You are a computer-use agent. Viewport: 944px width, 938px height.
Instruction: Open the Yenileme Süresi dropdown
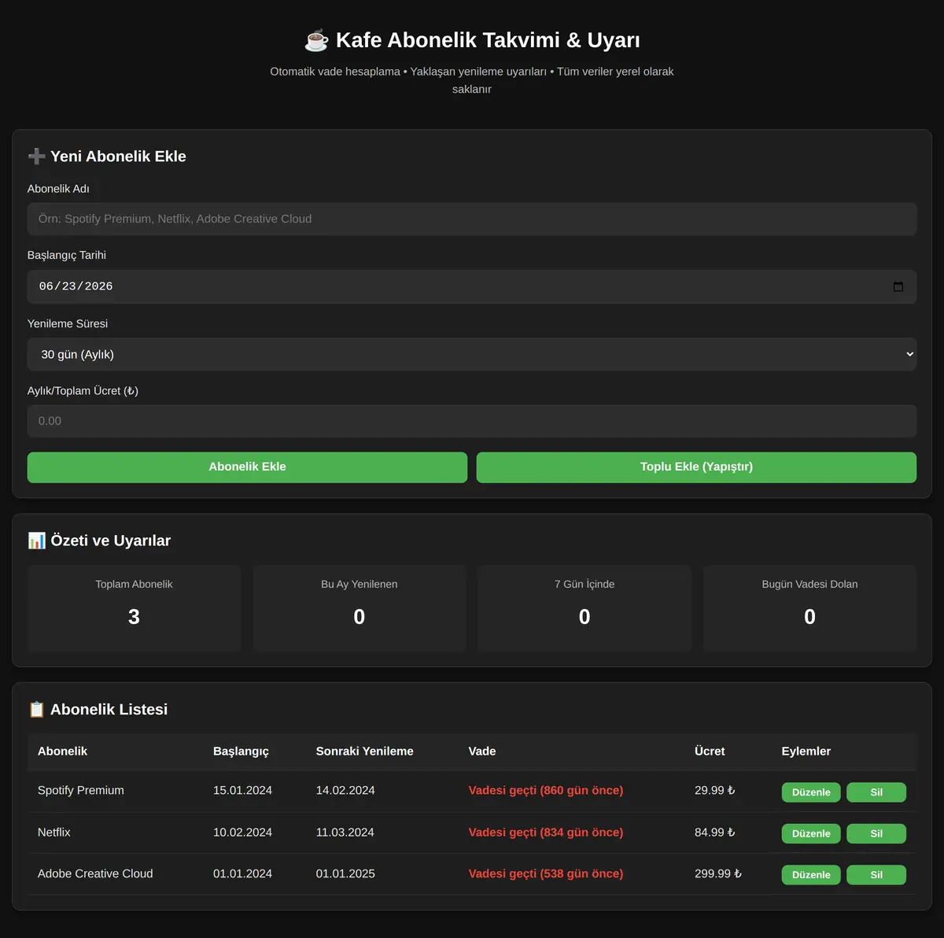click(472, 354)
